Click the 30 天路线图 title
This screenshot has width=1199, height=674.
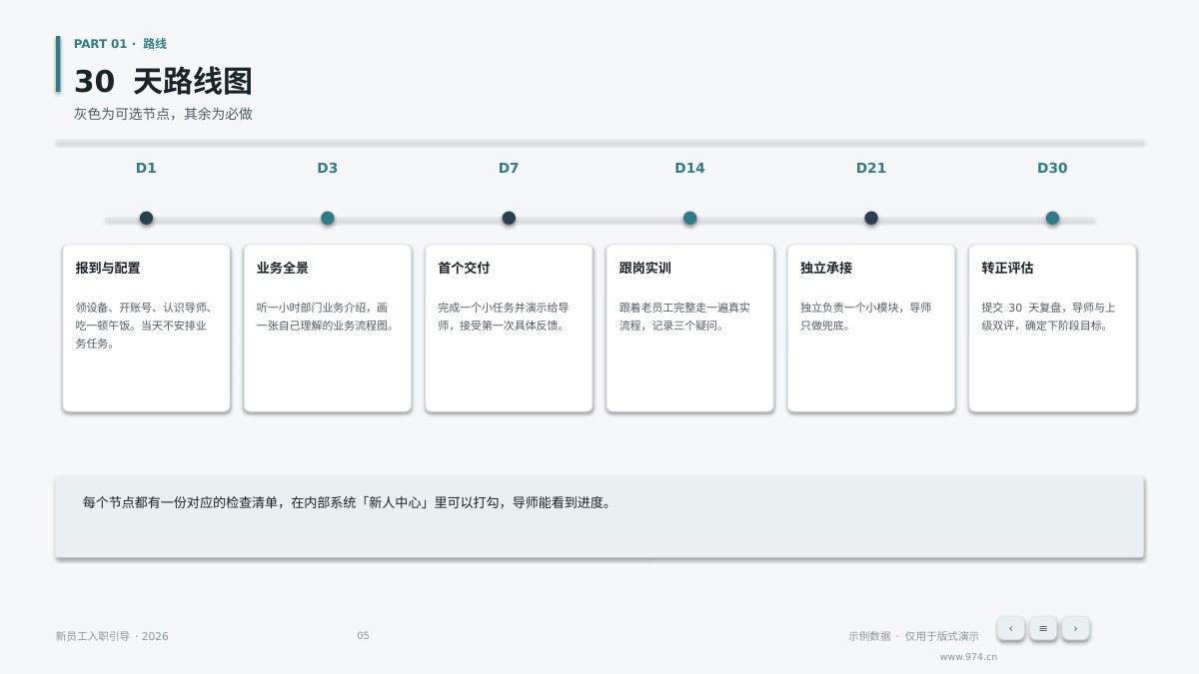pos(163,82)
